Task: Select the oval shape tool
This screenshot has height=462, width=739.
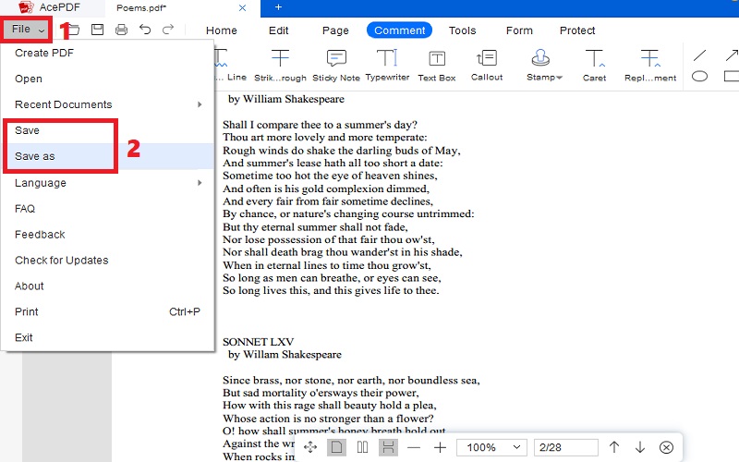Action: click(700, 76)
